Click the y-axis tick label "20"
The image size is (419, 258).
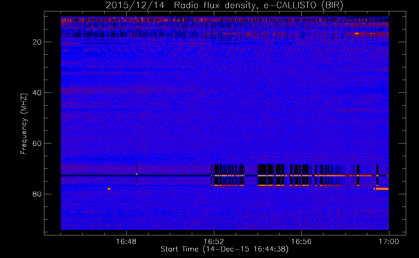37,42
